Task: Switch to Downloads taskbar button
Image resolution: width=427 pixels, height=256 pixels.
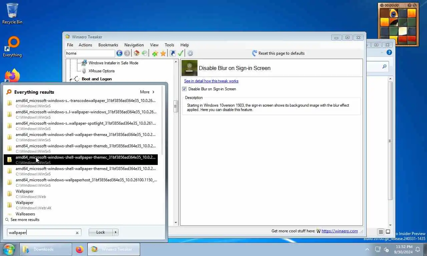Action: (x=46, y=249)
